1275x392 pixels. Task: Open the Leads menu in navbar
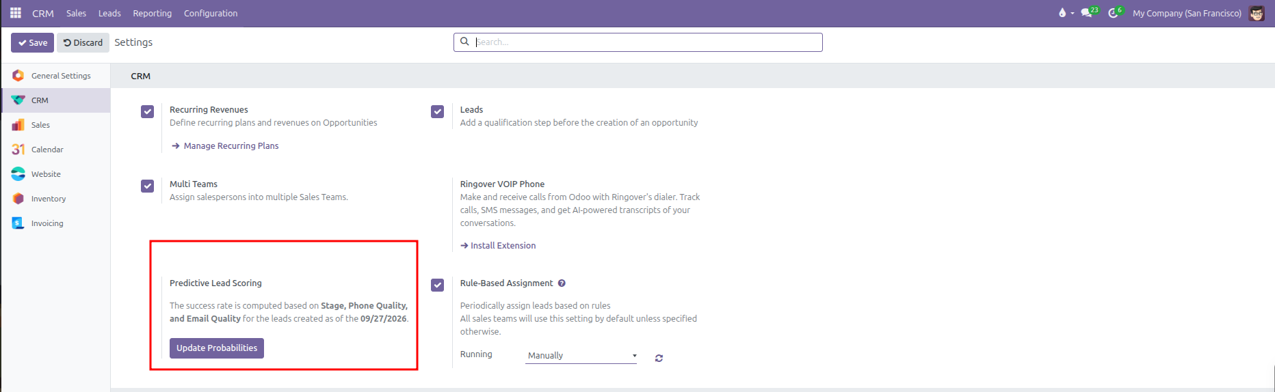pos(109,13)
